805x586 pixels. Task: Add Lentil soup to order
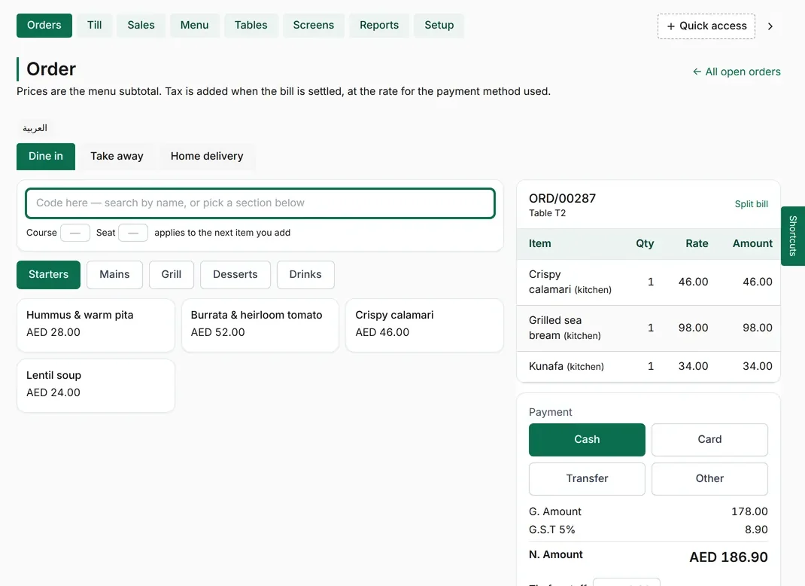(x=96, y=386)
